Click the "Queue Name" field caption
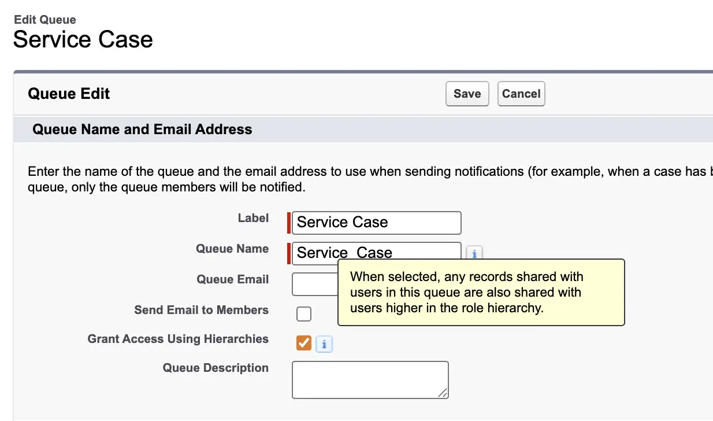This screenshot has height=421, width=713. pos(232,249)
